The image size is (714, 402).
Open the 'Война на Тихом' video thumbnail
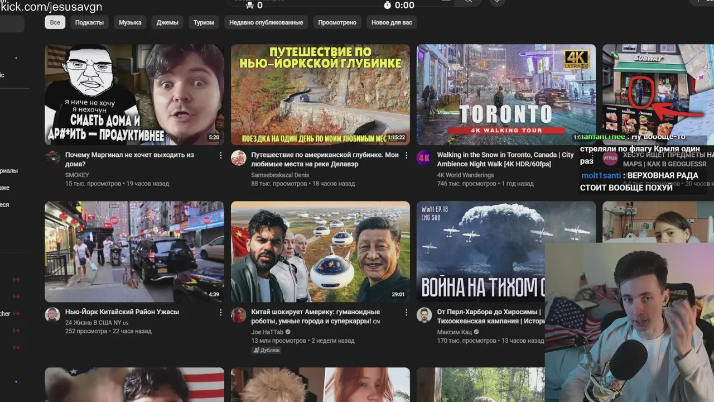[481, 252]
